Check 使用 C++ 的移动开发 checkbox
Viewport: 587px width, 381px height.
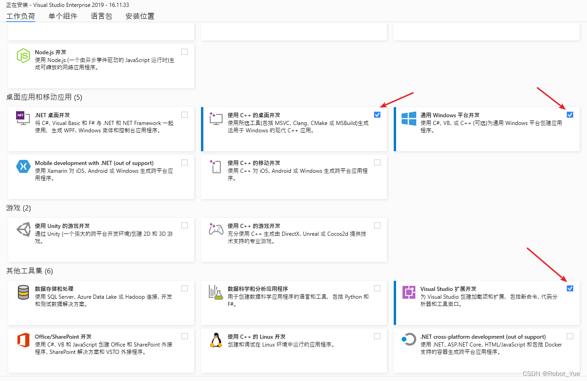pyautogui.click(x=377, y=162)
